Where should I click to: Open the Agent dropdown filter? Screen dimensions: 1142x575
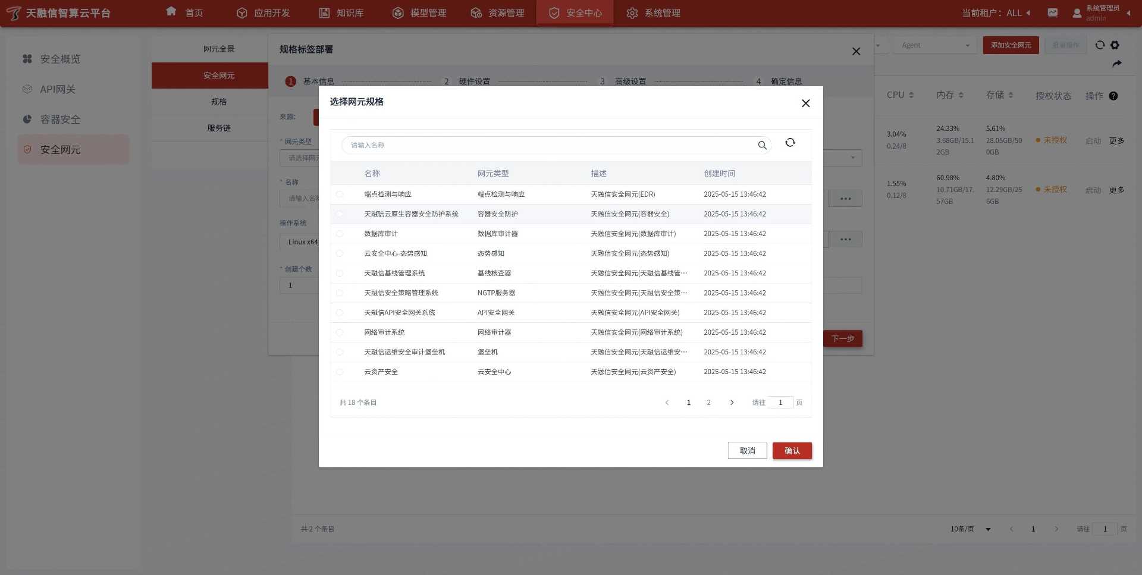coord(934,45)
